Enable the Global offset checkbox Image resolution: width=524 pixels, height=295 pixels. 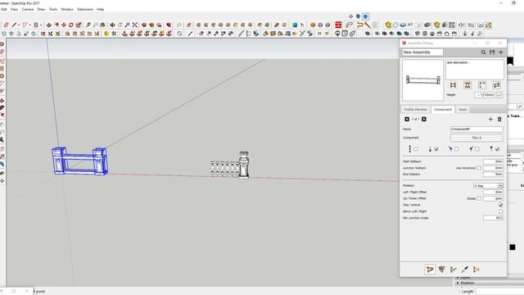479,198
